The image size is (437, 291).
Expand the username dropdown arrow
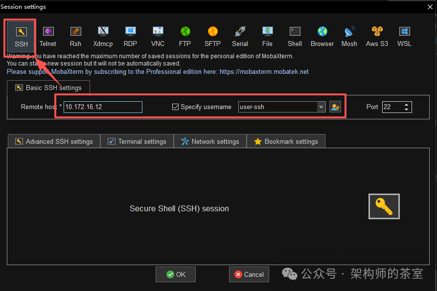coord(321,107)
